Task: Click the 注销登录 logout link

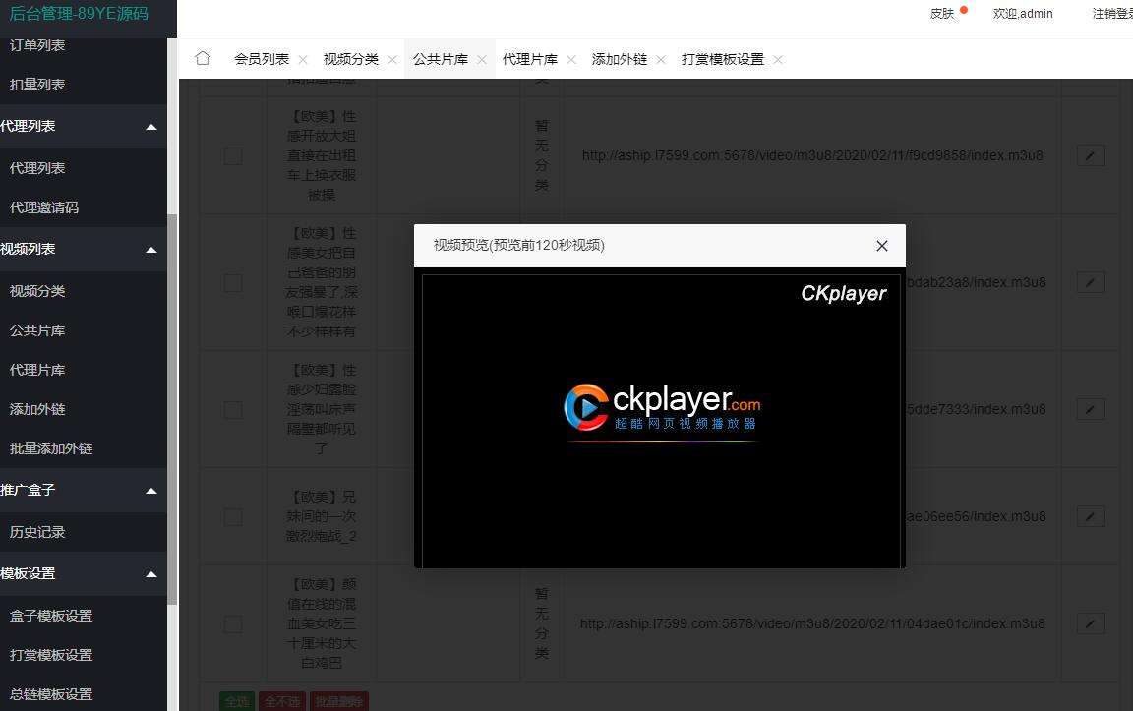Action: tap(1112, 13)
